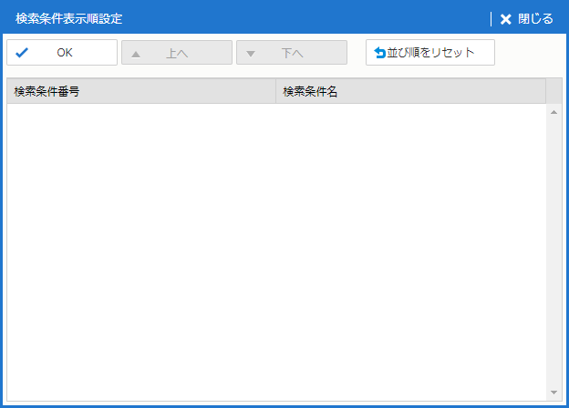
Task: Click the list scrollbar's down arrow
Action: (x=553, y=392)
